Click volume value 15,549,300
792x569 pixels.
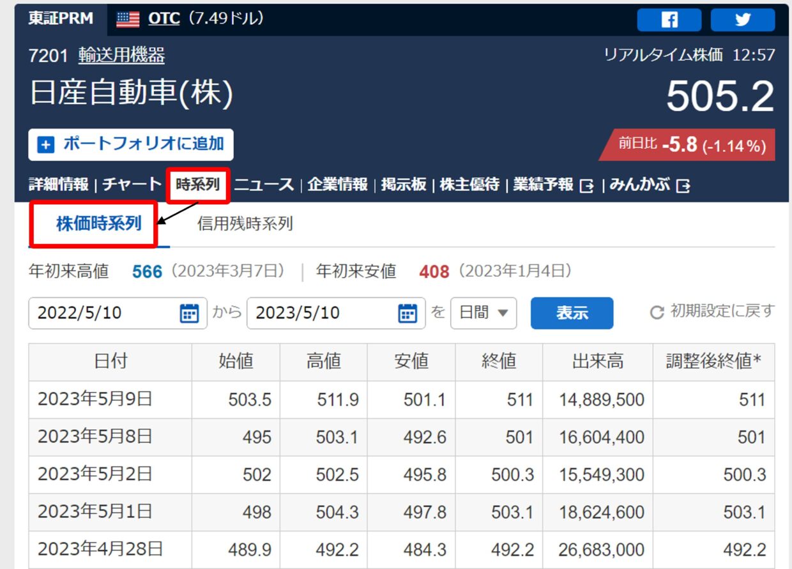coord(602,475)
